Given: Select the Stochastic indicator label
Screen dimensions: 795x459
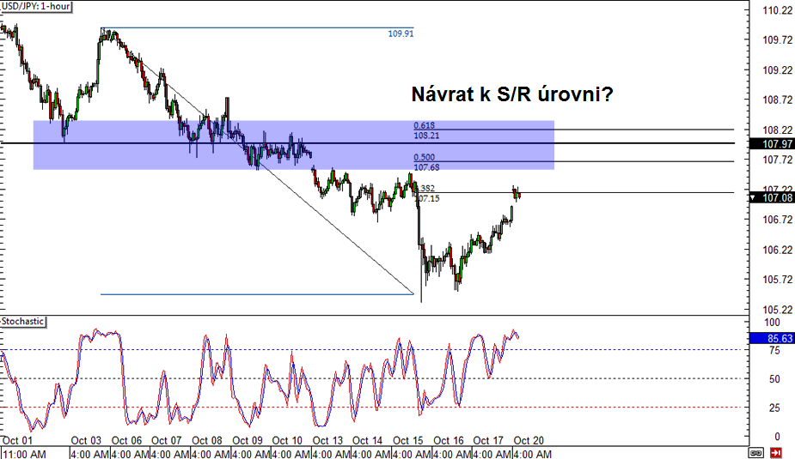Looking at the screenshot, I should tap(23, 322).
